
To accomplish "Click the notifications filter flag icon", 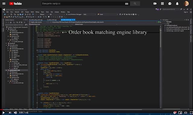I will [156, 9].
